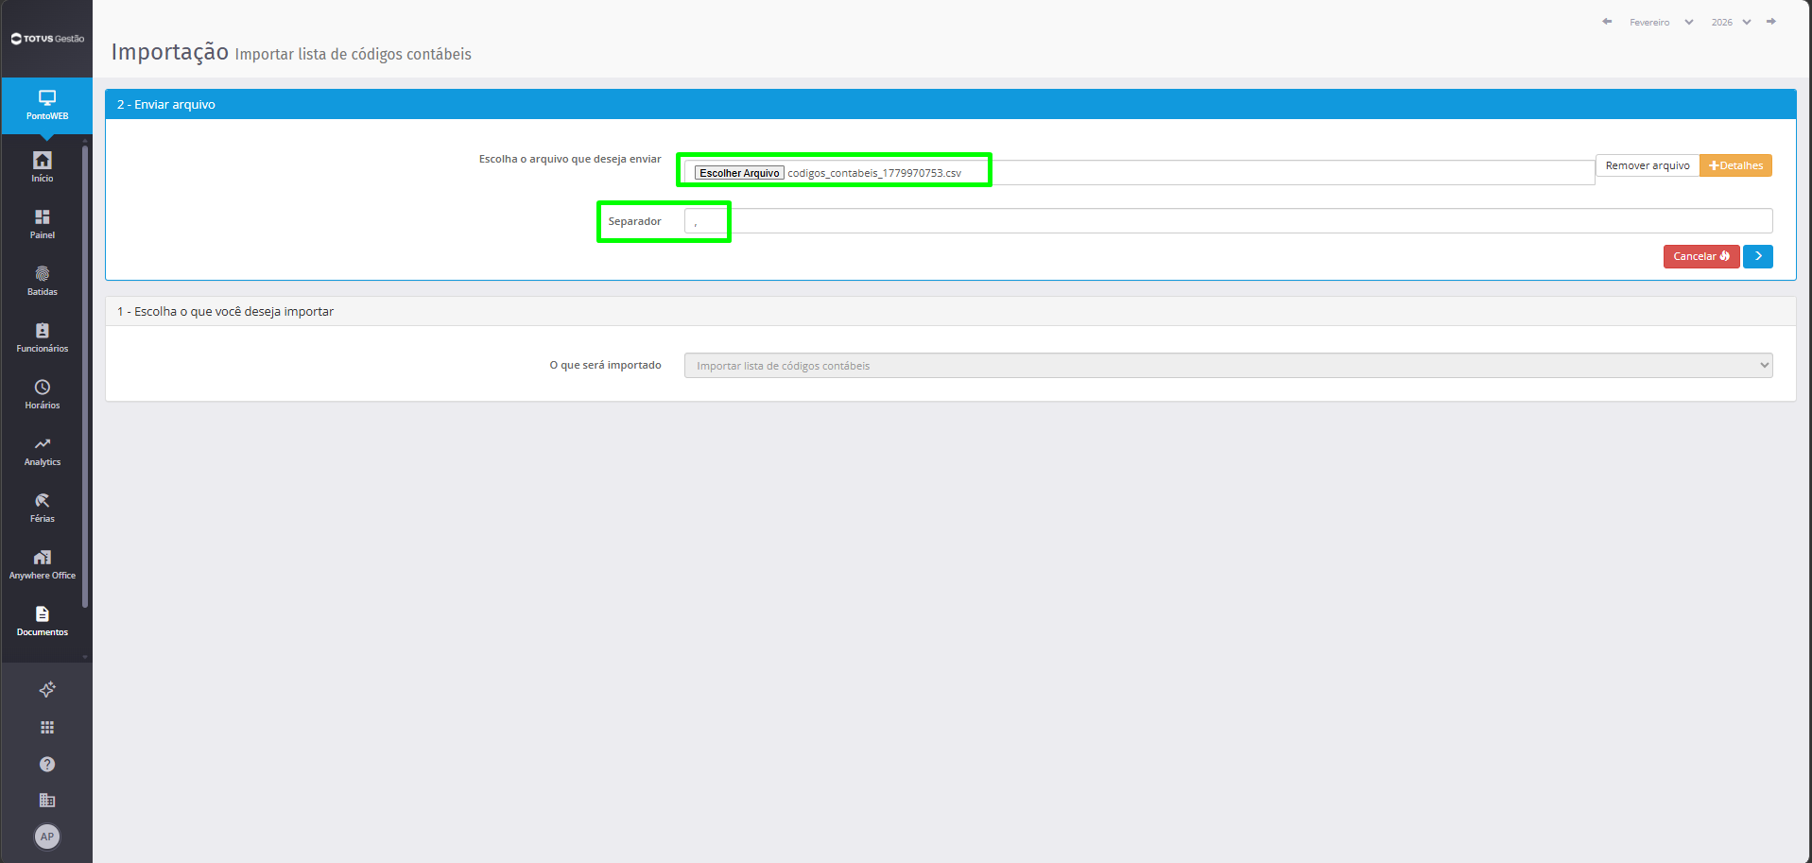Screen dimensions: 1812x863
Task: Open the Batidas section
Action: pyautogui.click(x=43, y=281)
